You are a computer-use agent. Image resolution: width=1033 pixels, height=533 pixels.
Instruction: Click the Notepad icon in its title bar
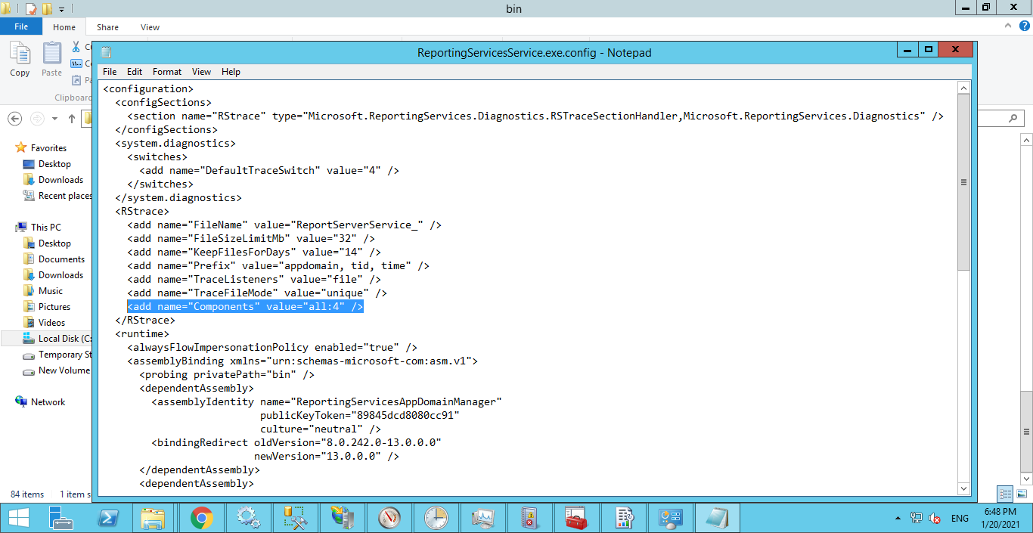pos(107,52)
